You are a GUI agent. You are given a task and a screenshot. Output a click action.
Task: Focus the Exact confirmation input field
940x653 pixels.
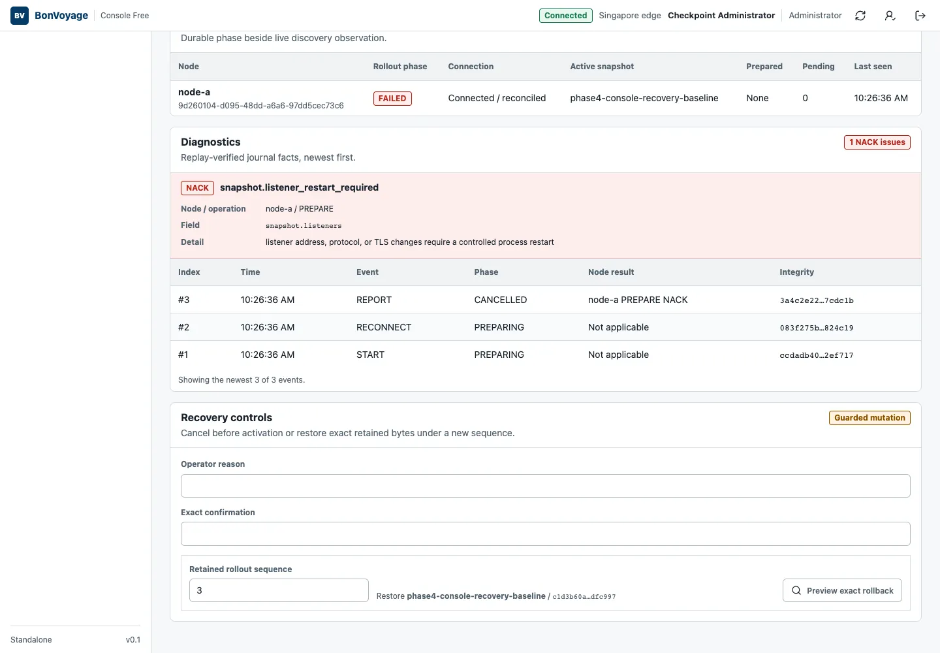click(546, 534)
